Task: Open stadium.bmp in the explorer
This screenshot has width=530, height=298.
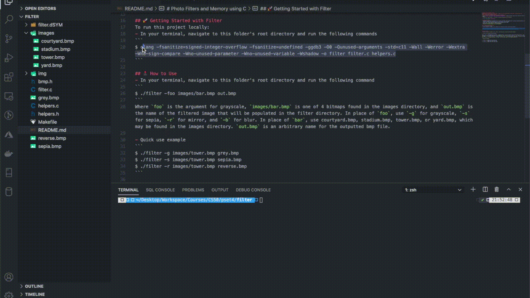Action: (55, 49)
